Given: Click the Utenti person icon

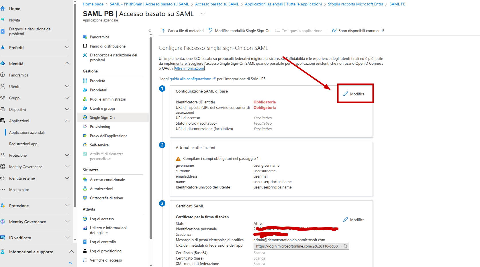Looking at the screenshot, I should tap(3, 86).
